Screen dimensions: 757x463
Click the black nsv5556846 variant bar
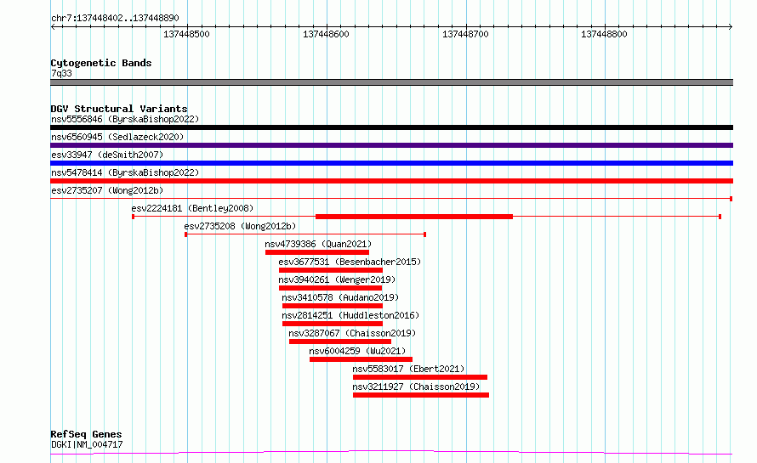tap(391, 127)
